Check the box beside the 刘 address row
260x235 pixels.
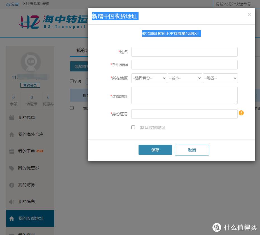point(72,108)
